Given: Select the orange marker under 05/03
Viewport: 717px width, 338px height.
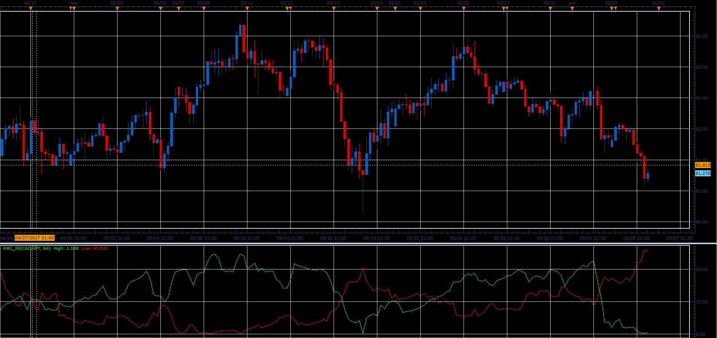Looking at the screenshot, I should click(117, 8).
